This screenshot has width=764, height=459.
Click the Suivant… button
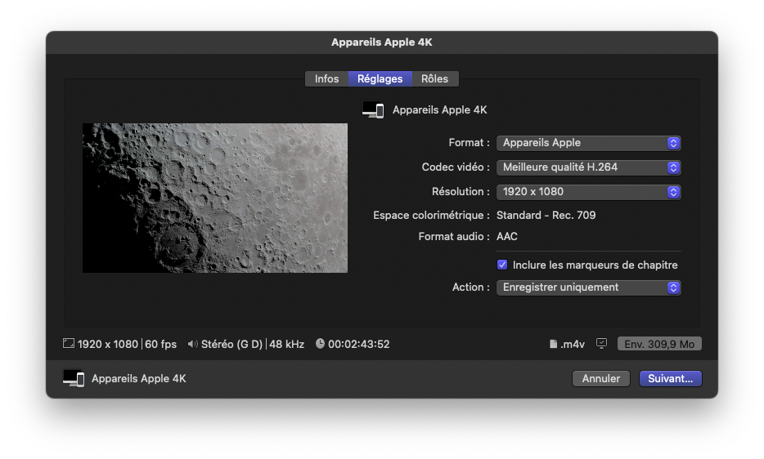point(671,379)
